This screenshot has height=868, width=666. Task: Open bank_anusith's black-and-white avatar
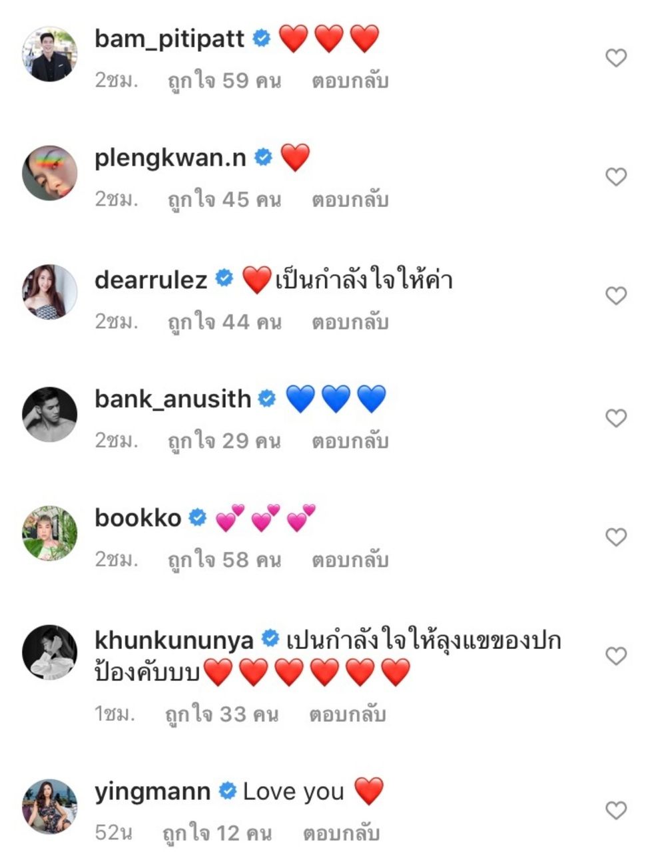50,414
